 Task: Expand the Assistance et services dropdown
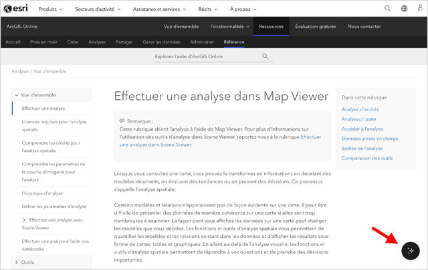pos(159,9)
